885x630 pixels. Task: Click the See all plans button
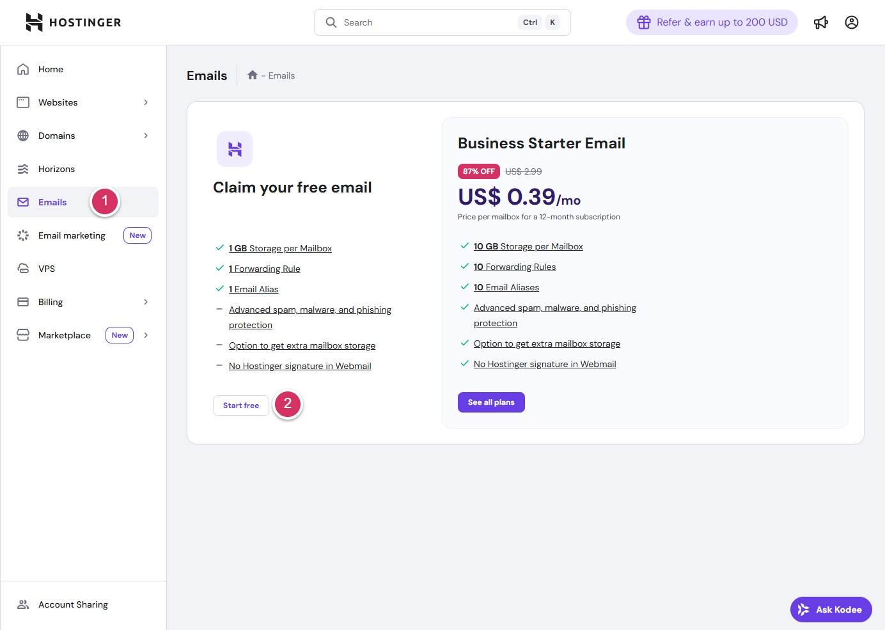coord(491,402)
